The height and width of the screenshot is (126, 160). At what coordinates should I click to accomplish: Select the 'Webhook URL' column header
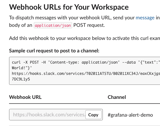coord(25,97)
